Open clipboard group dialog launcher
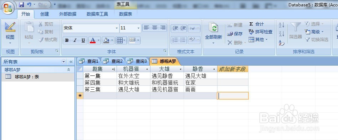This screenshot has height=140, width=338. (x=57, y=51)
